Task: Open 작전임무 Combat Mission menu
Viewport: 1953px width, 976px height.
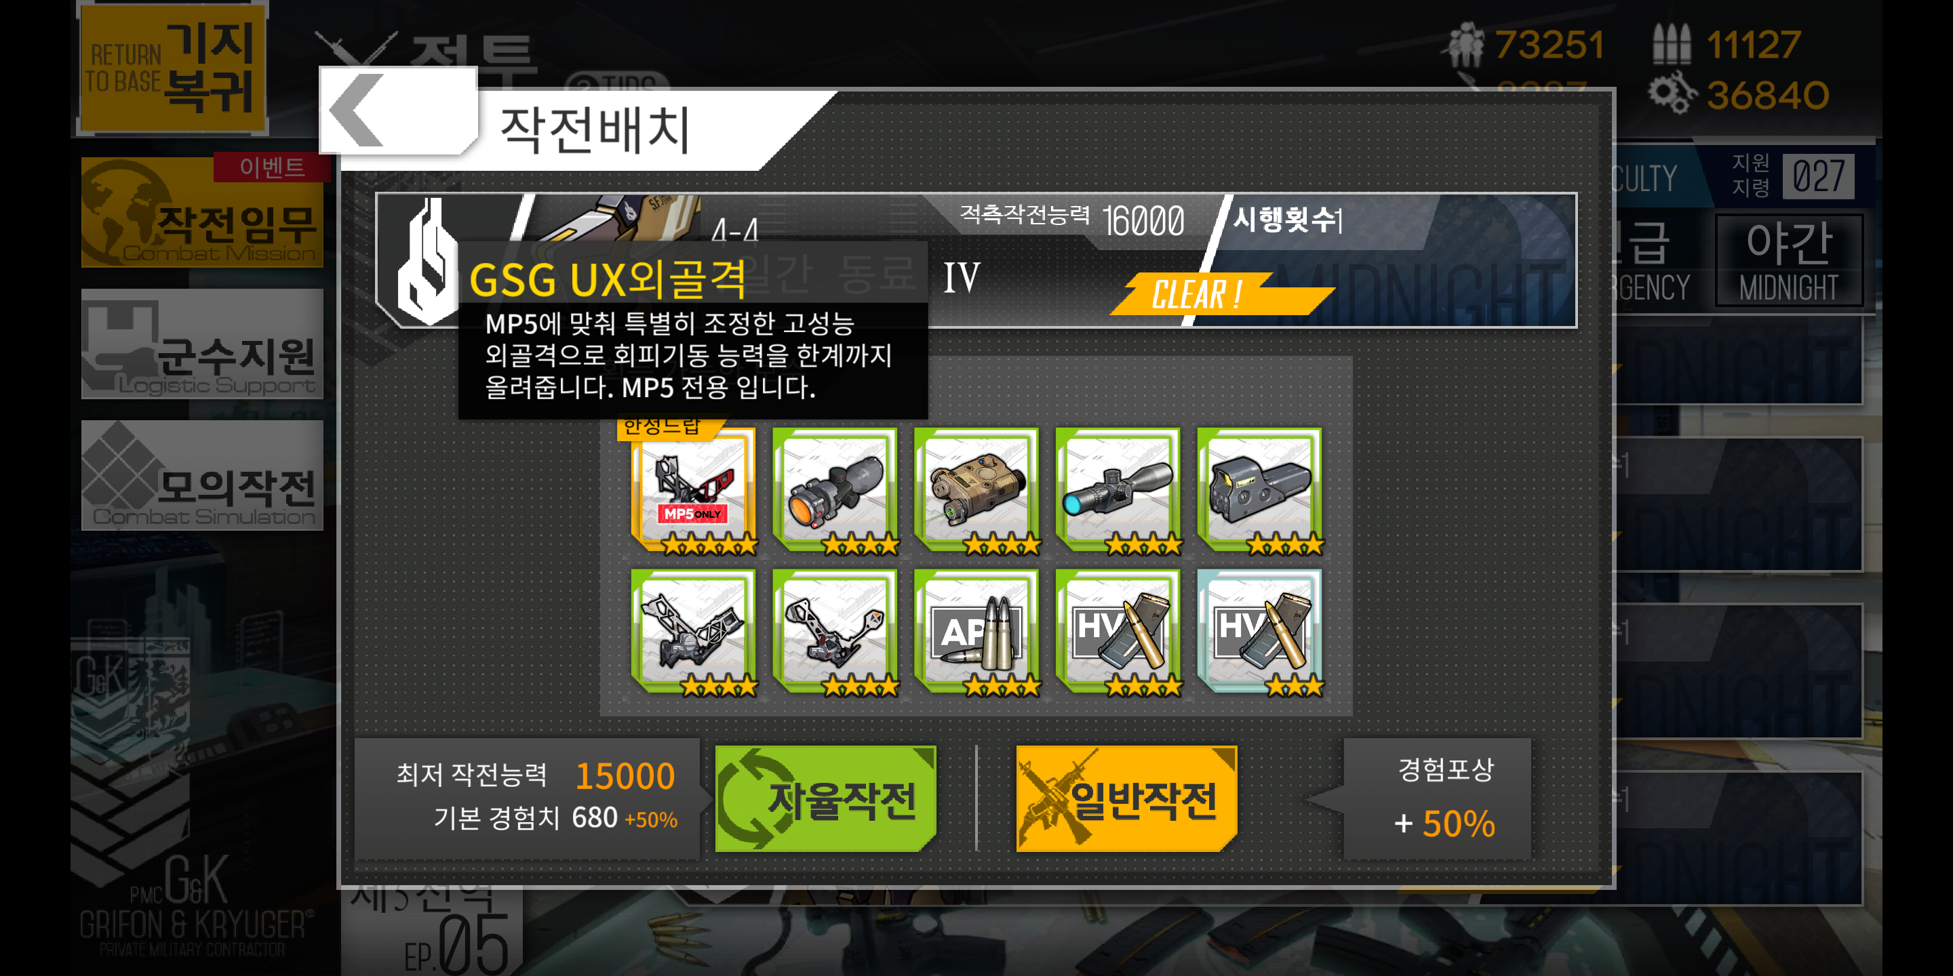Action: tap(203, 212)
